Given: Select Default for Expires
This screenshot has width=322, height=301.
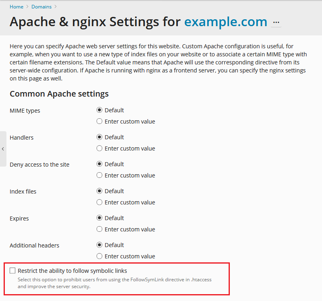Looking at the screenshot, I should (x=99, y=218).
